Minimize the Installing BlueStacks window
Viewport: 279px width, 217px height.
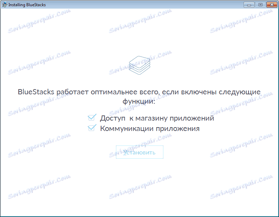point(249,4)
